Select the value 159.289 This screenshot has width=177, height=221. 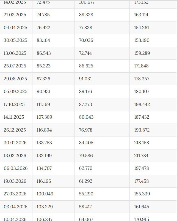pos(142,53)
